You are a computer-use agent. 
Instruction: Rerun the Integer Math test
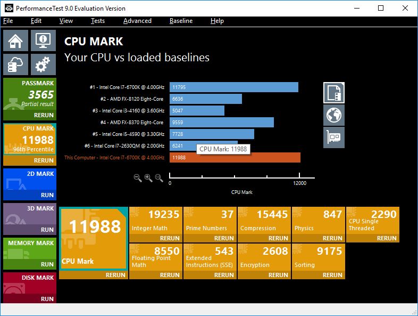click(x=156, y=238)
